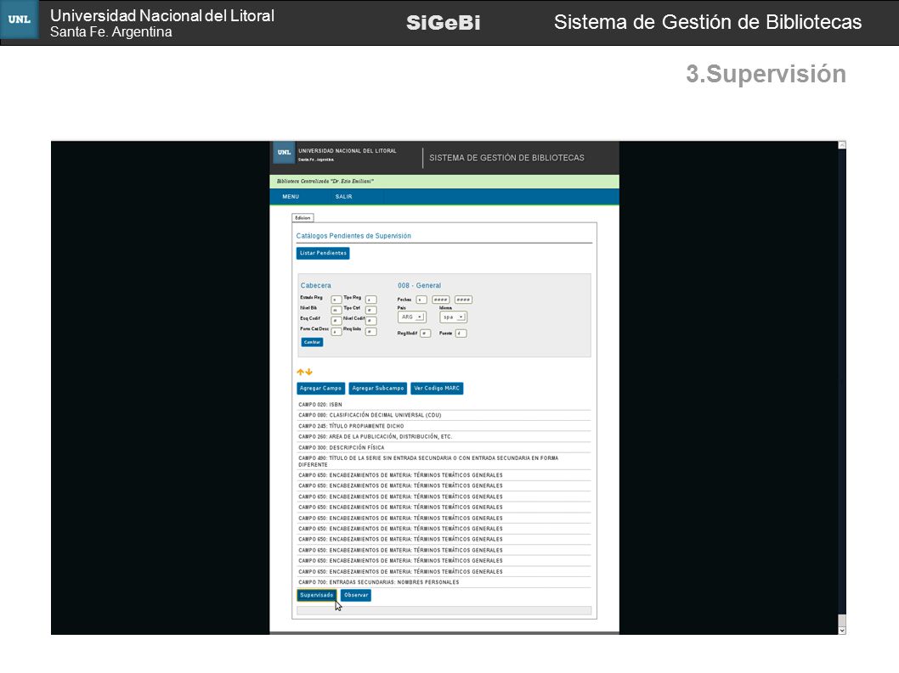
Task: Select row 'CAMPO 260: Area de la publicación'
Action: click(x=444, y=436)
